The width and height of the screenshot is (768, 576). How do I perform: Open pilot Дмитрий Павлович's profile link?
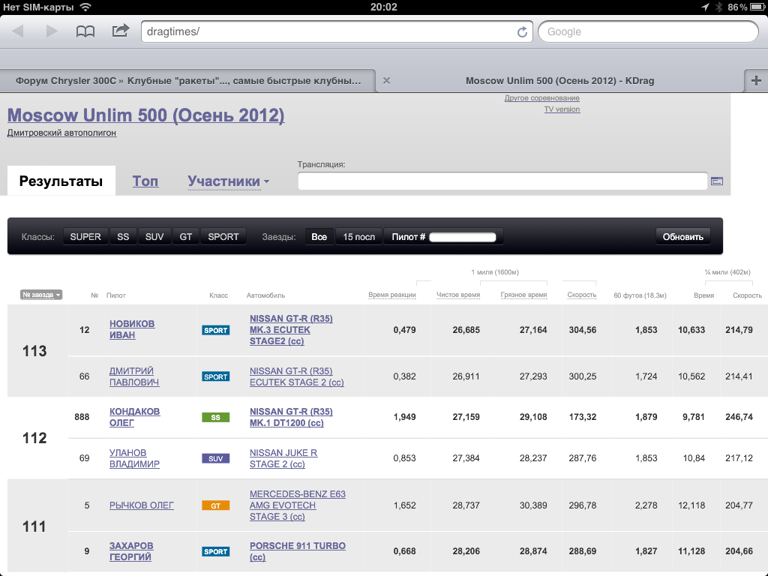(133, 376)
